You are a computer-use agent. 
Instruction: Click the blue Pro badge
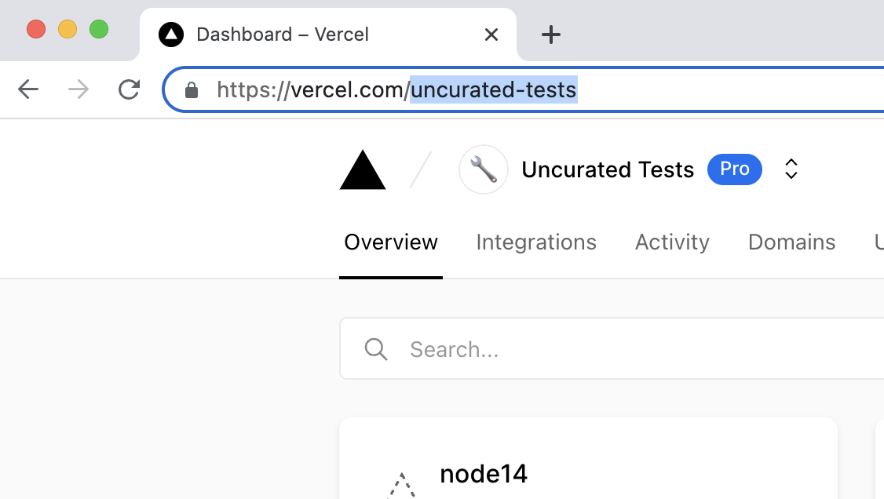coord(734,169)
